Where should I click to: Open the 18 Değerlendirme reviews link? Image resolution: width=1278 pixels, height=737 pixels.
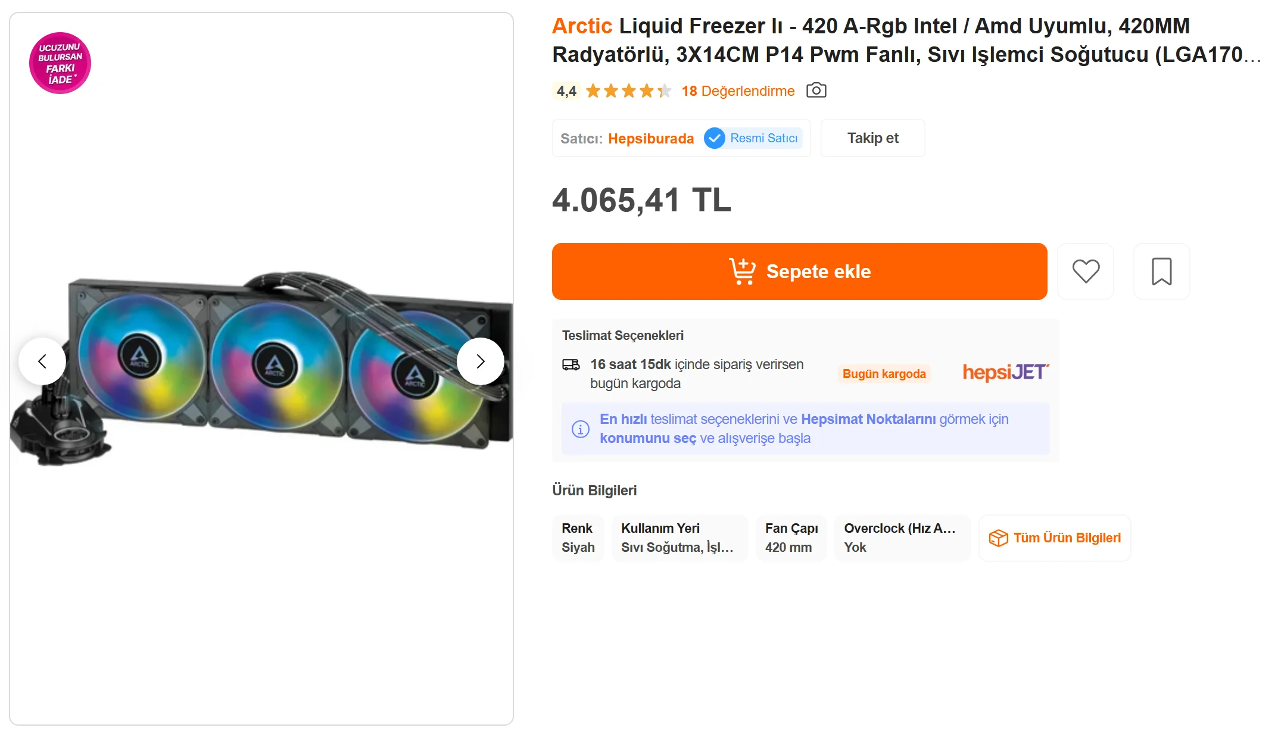tap(738, 91)
